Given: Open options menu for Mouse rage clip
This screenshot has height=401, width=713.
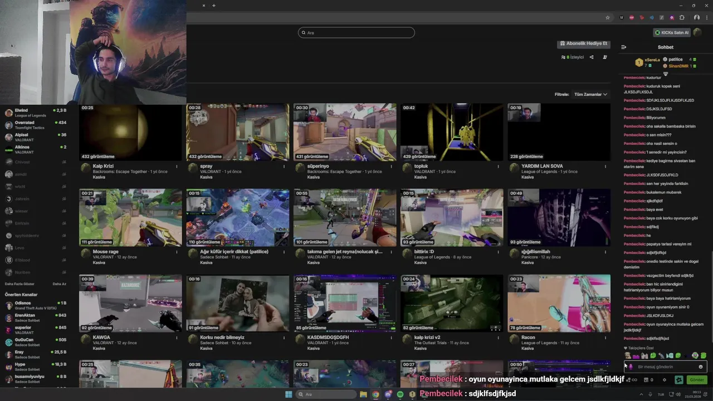Looking at the screenshot, I should (177, 252).
